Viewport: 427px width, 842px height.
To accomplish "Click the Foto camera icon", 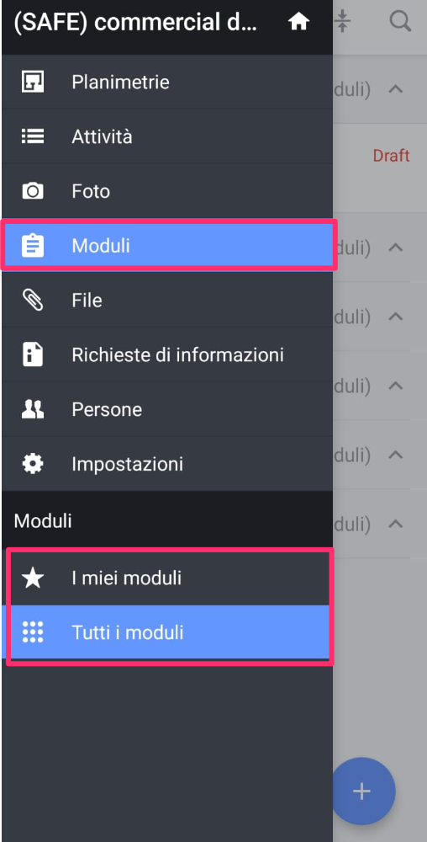I will (x=33, y=191).
